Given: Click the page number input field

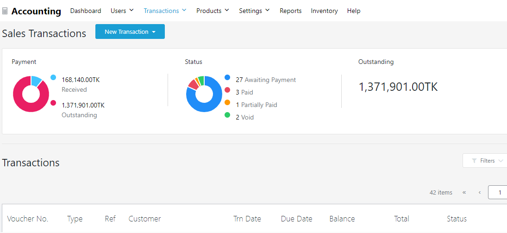Looking at the screenshot, I should point(498,193).
